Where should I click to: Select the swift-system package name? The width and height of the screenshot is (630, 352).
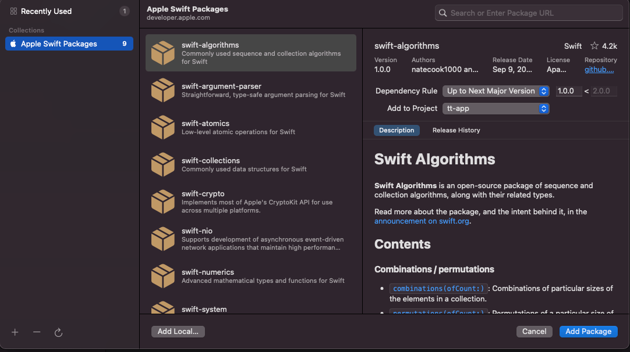(x=204, y=309)
